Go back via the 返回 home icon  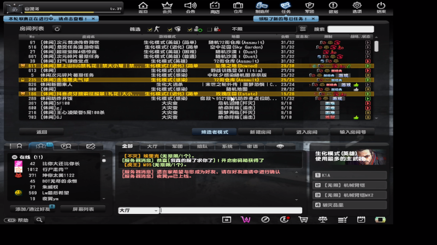pyautogui.click(x=143, y=8)
